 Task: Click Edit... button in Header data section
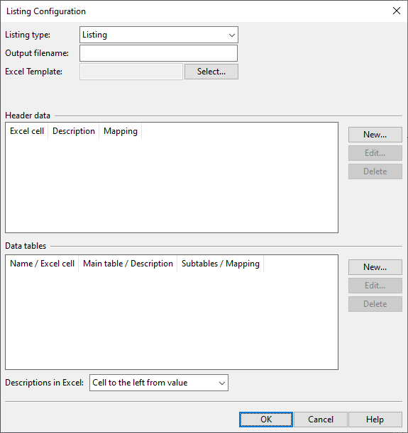pos(375,153)
